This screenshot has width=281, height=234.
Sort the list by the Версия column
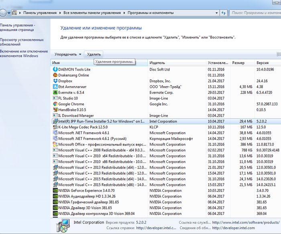pyautogui.click(x=268, y=63)
